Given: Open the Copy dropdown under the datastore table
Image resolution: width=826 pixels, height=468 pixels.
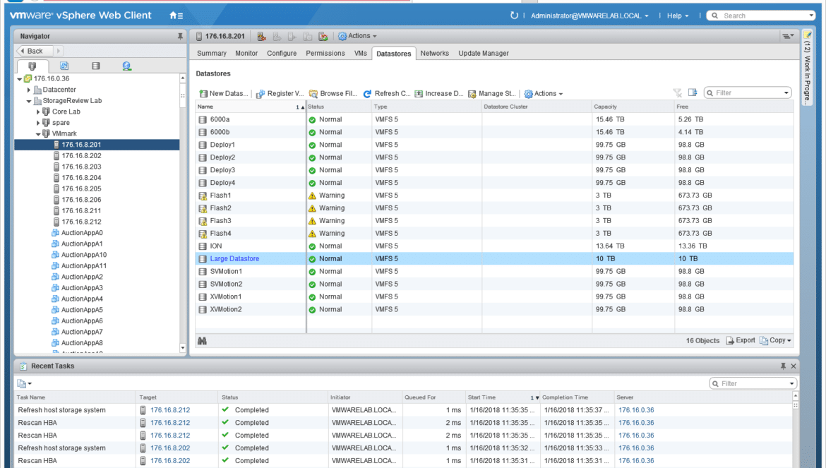Looking at the screenshot, I should pos(775,341).
